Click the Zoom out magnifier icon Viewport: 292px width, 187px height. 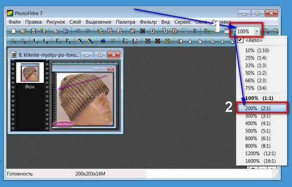pyautogui.click(x=276, y=31)
